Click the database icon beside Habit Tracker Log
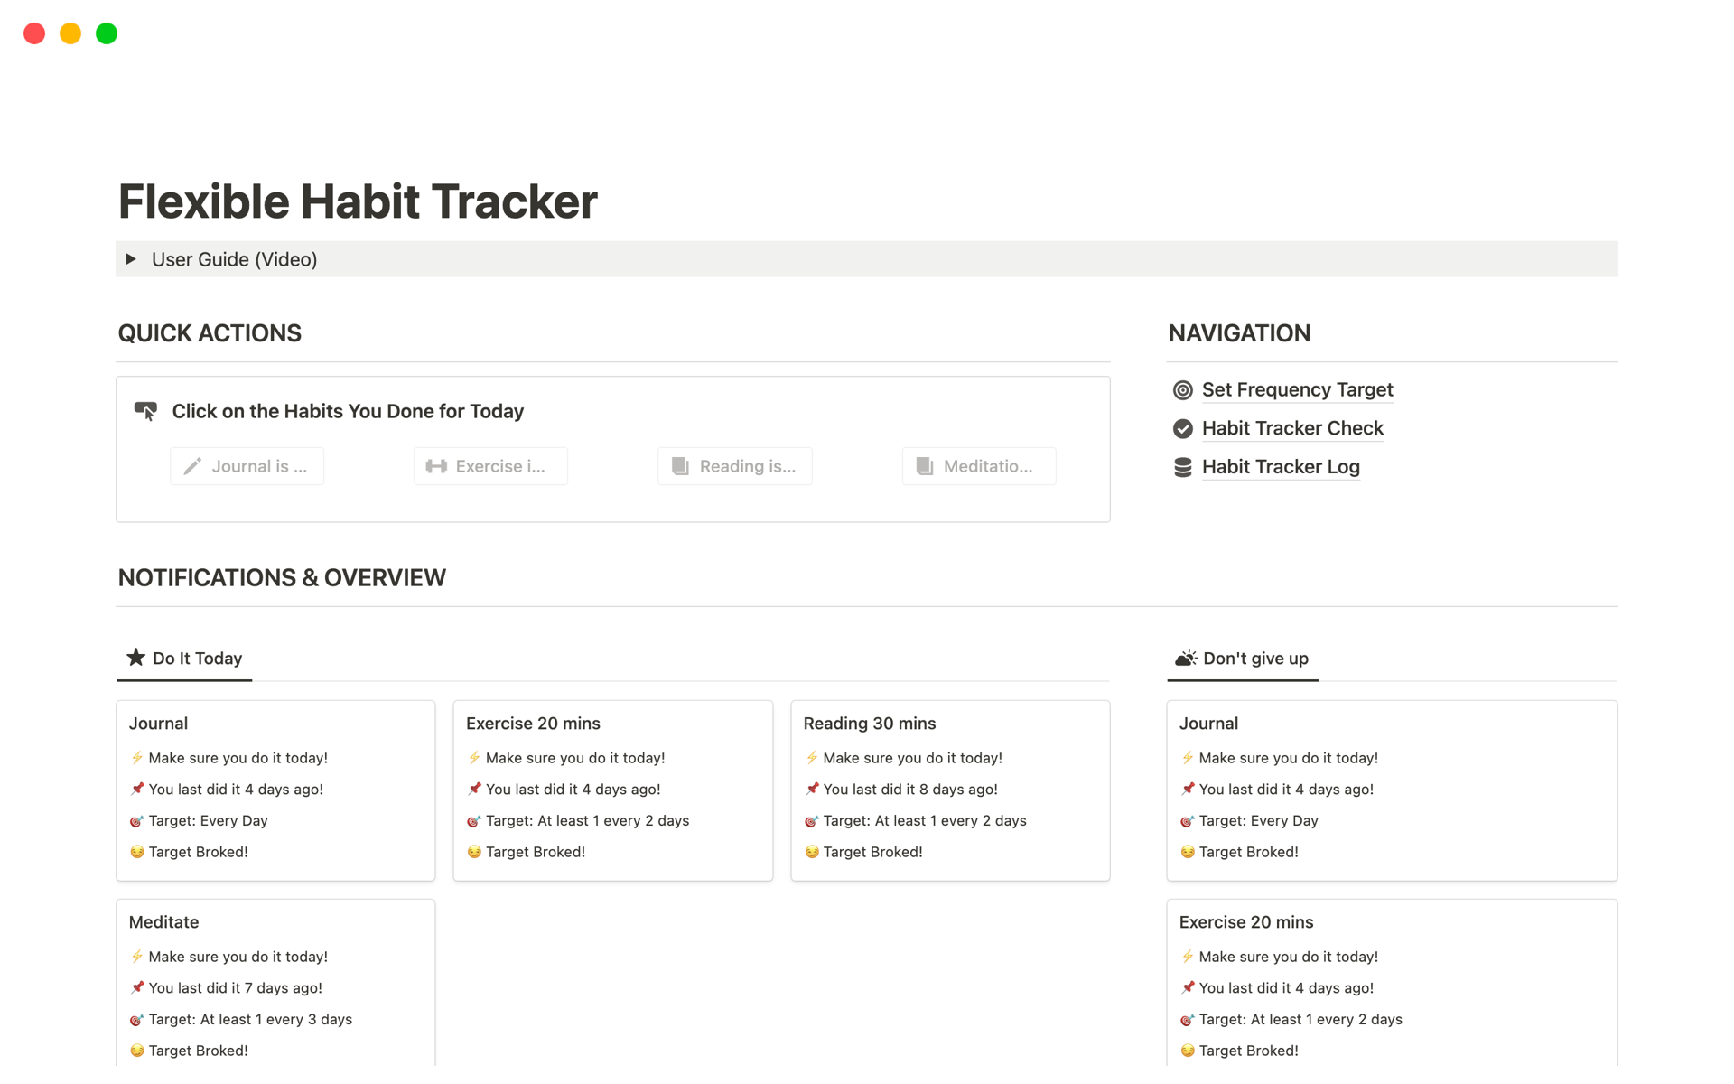The width and height of the screenshot is (1734, 1084). [1182, 467]
